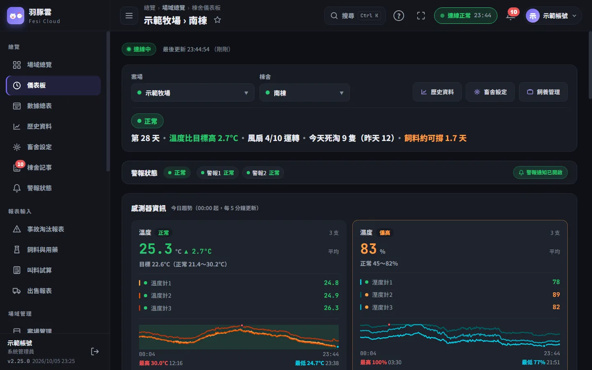
Task: Click the 連線正常 23:44 status pill
Action: [465, 16]
